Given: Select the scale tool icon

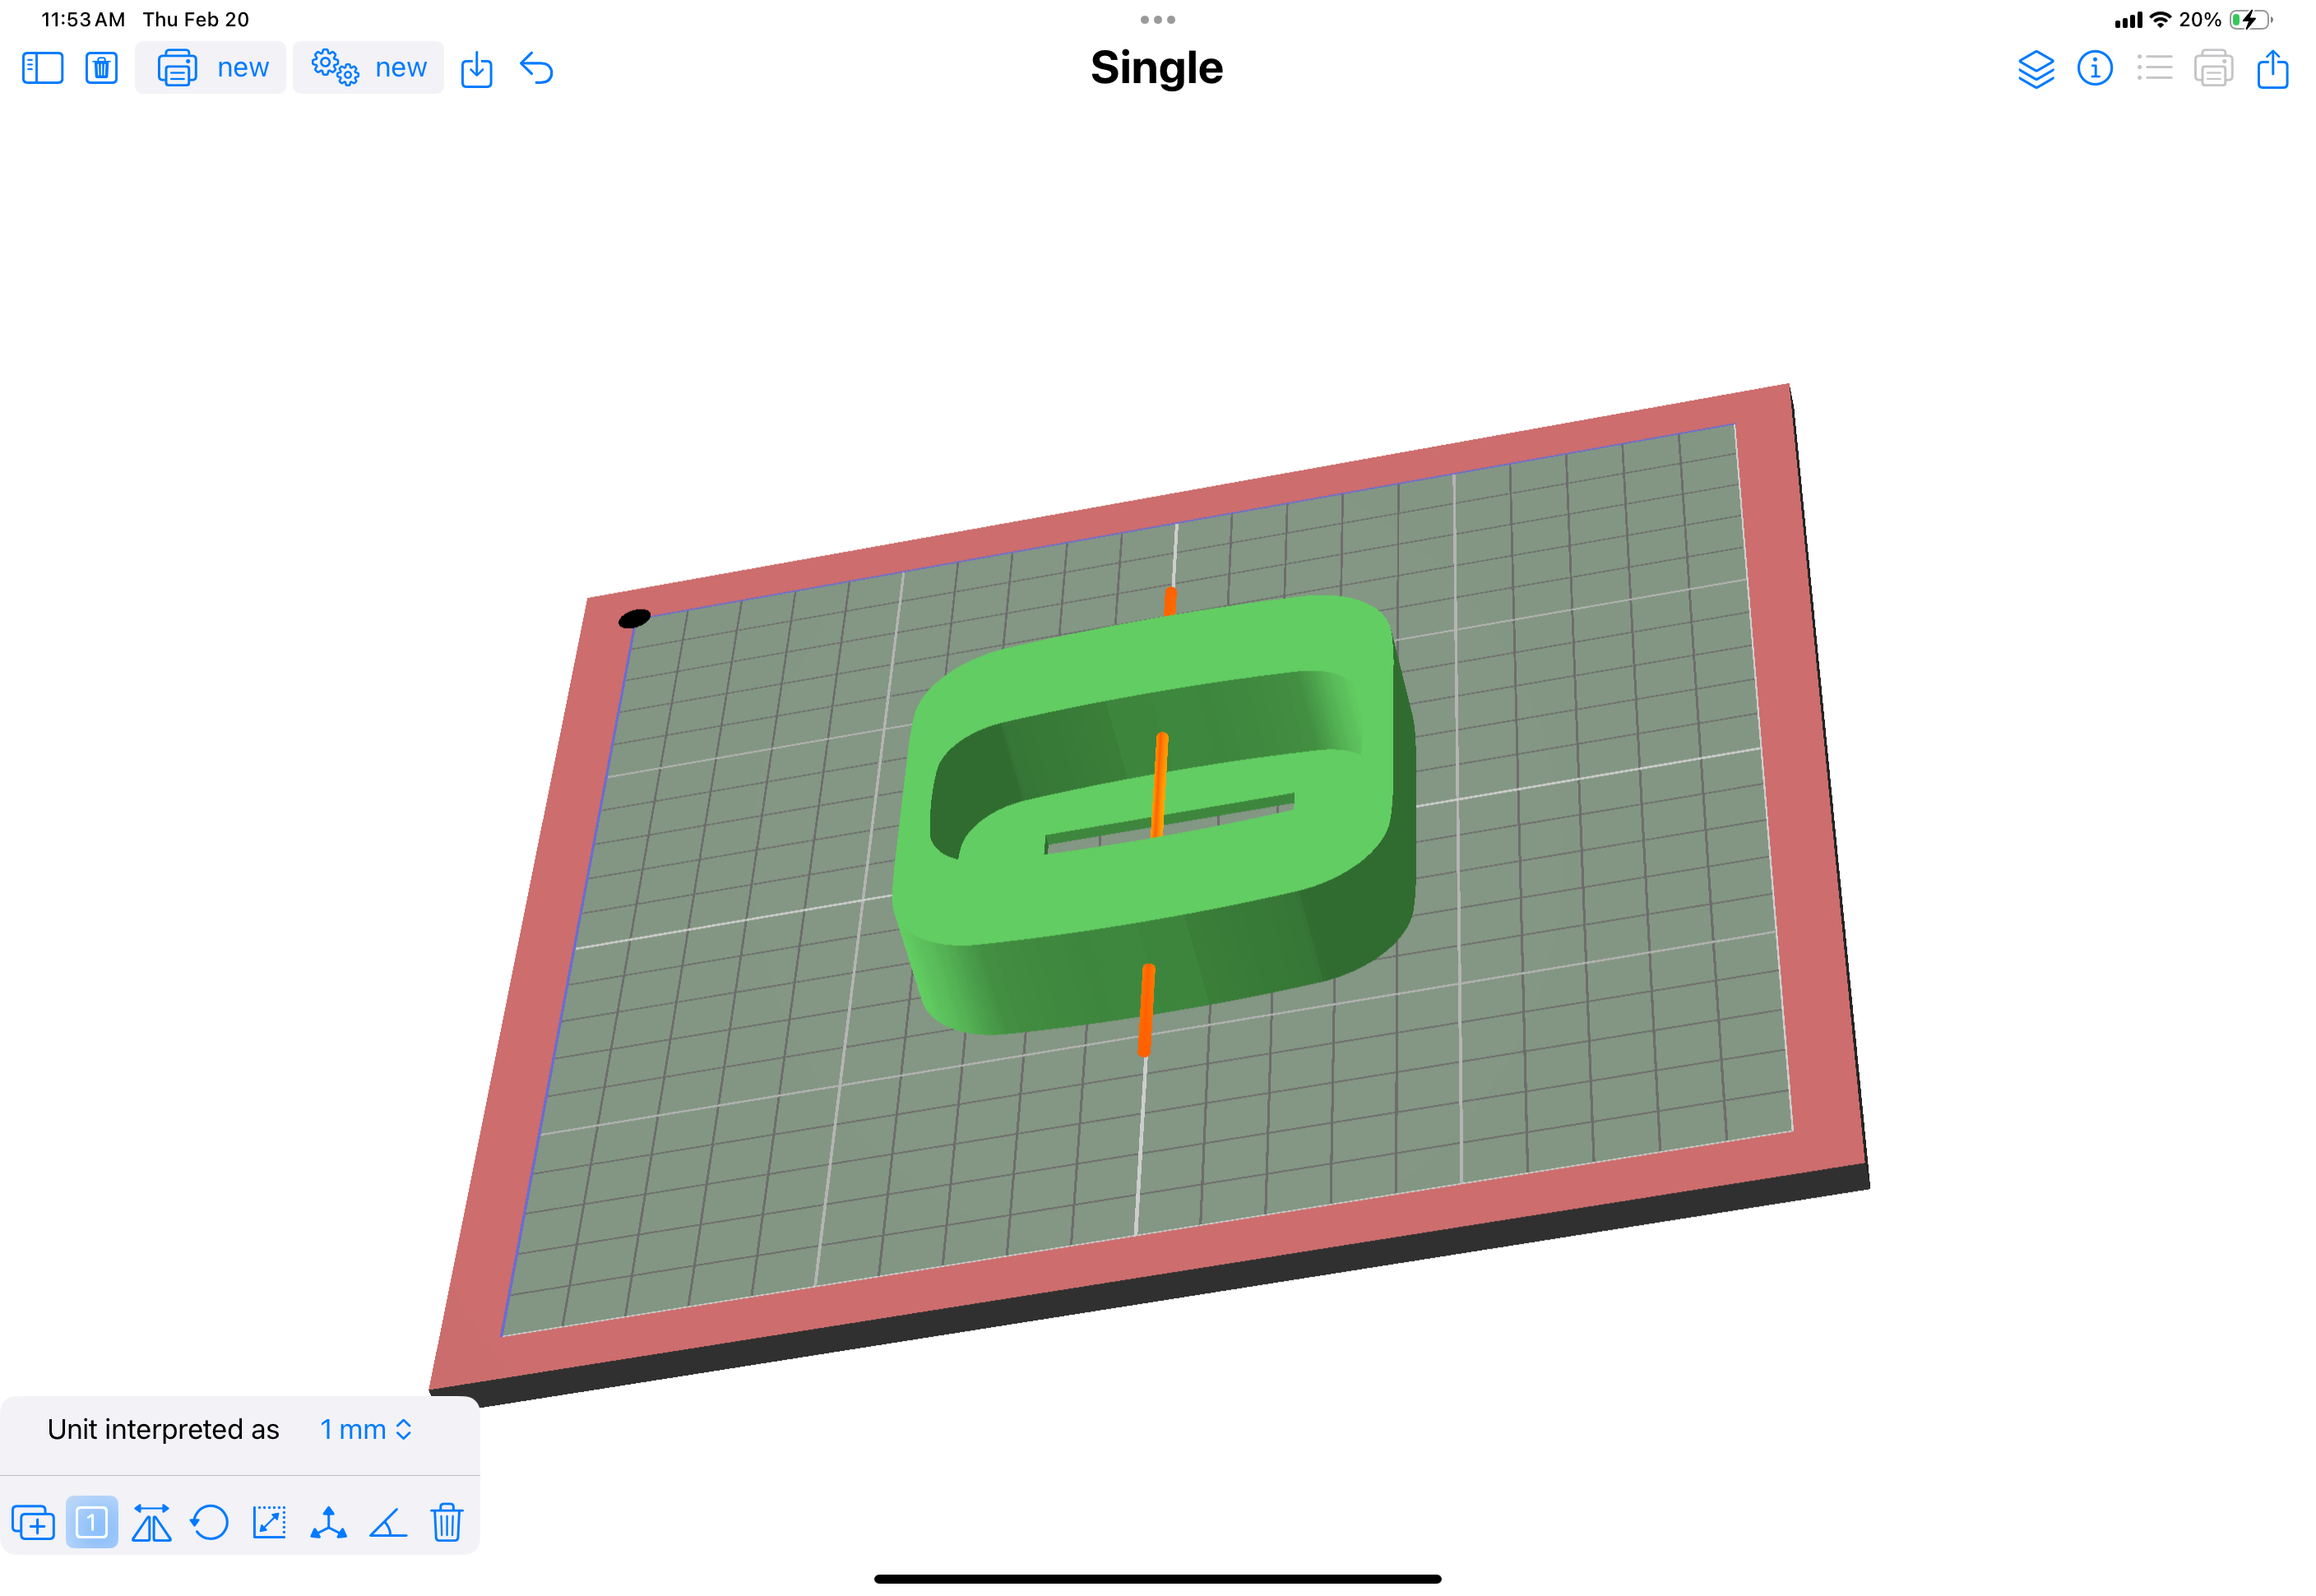Looking at the screenshot, I should click(x=269, y=1523).
